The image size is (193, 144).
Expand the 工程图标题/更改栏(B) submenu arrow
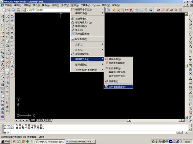pyautogui.click(x=103, y=70)
